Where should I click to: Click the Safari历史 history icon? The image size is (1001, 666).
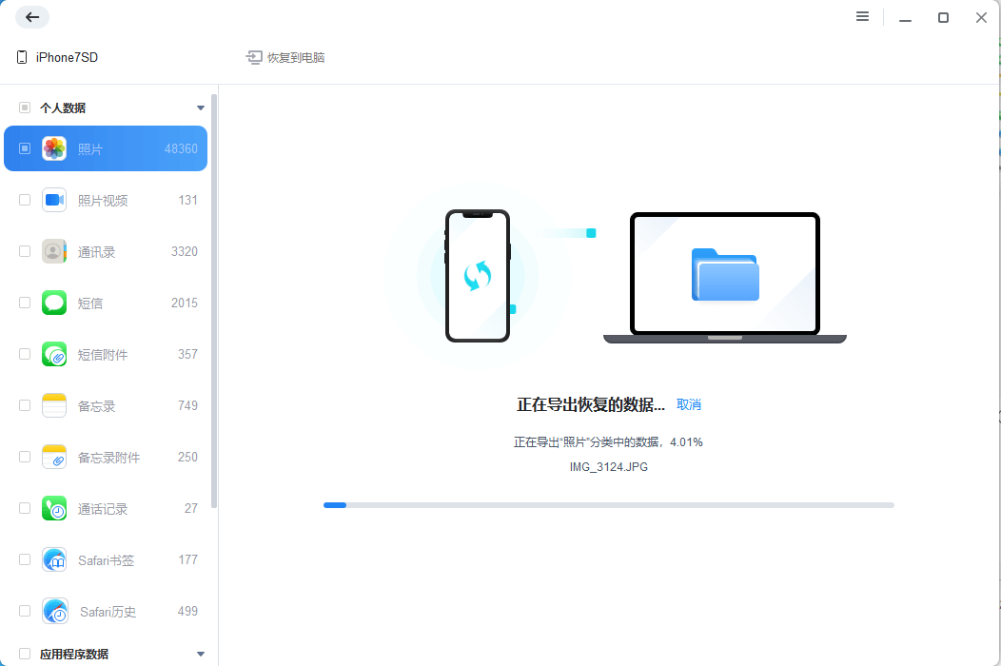tap(55, 611)
